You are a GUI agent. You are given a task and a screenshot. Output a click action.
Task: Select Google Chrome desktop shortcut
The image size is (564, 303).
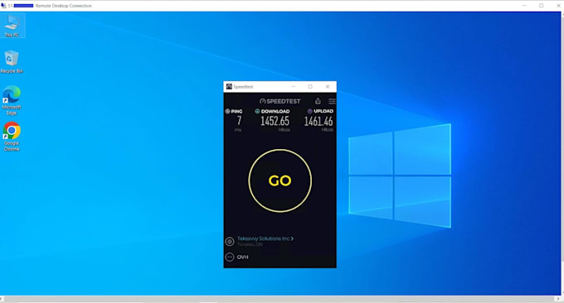click(12, 137)
